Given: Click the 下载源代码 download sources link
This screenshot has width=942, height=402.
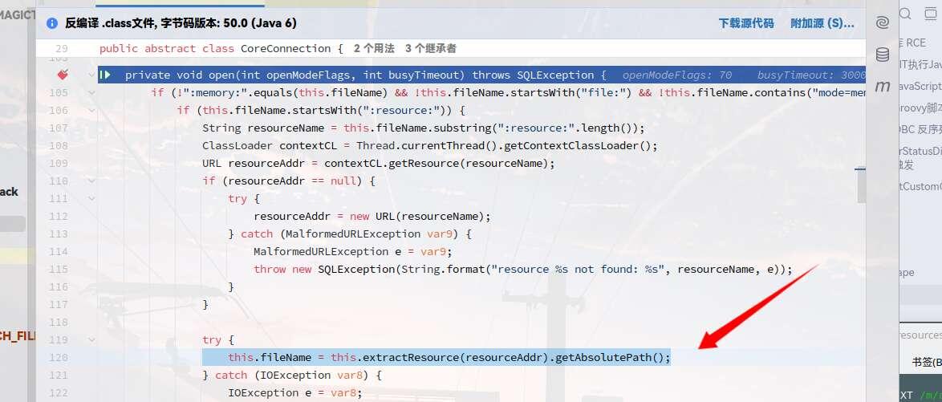Looking at the screenshot, I should (x=745, y=24).
